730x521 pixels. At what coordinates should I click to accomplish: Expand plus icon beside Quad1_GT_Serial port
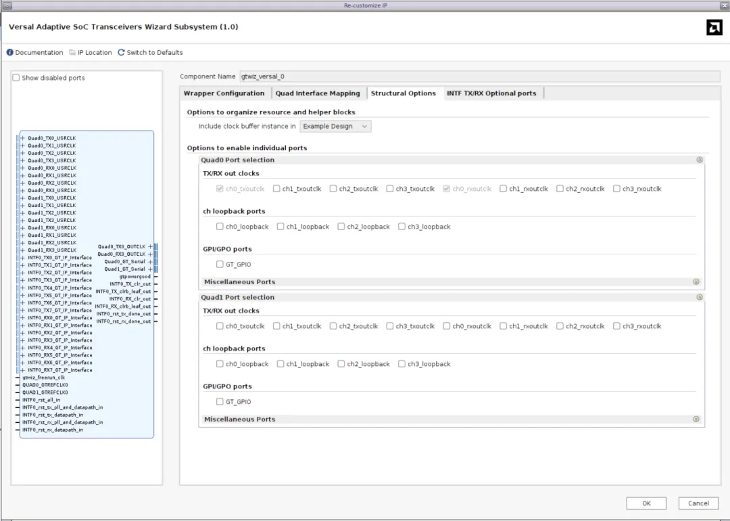(150, 269)
